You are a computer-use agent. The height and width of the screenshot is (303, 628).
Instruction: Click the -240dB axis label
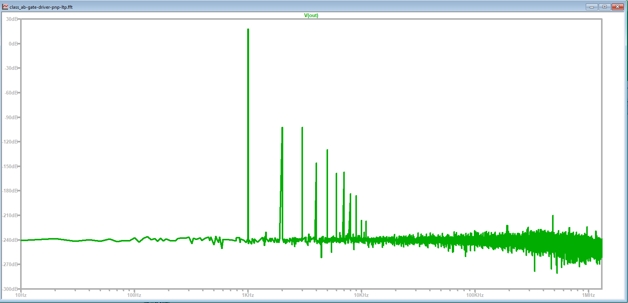(10, 240)
